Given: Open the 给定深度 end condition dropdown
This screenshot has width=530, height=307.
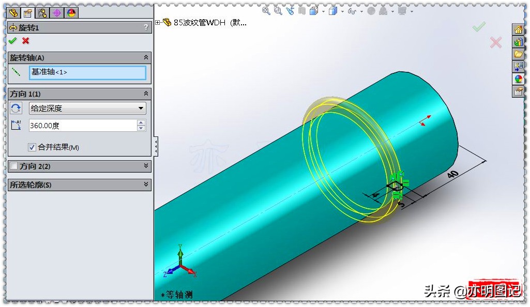Looking at the screenshot, I should (x=87, y=108).
